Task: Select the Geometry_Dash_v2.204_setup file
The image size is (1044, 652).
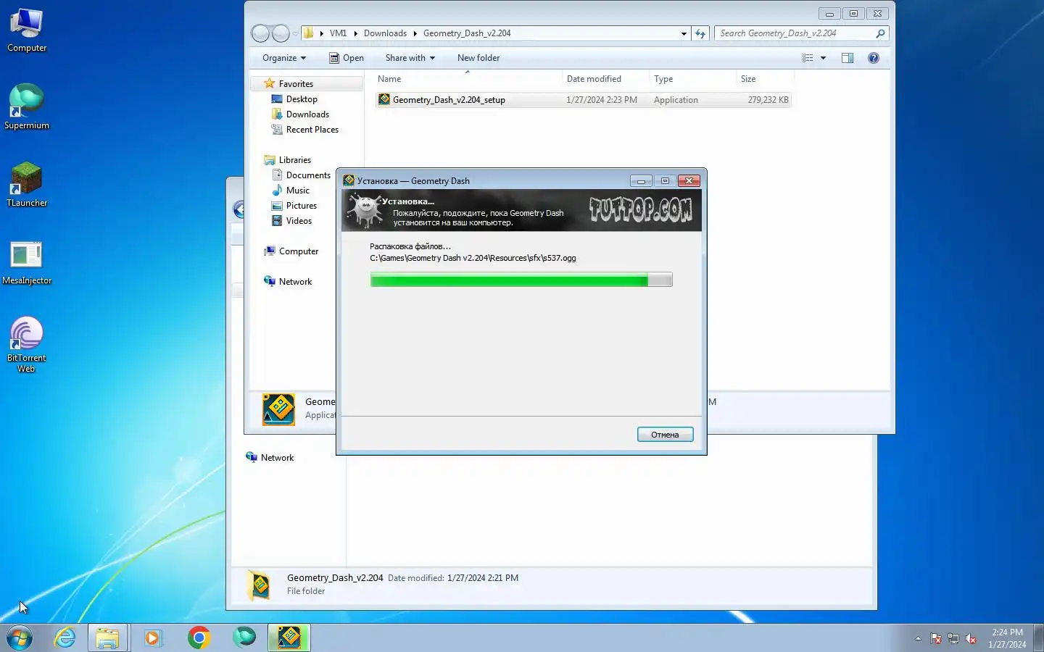Action: [584, 100]
